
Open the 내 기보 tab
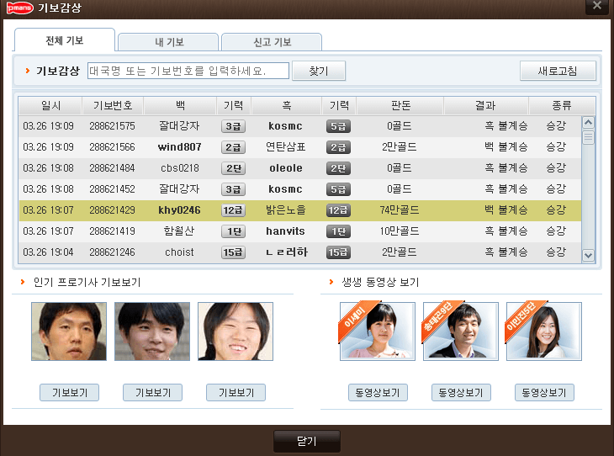[x=168, y=42]
